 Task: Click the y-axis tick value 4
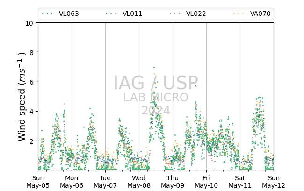point(32,112)
